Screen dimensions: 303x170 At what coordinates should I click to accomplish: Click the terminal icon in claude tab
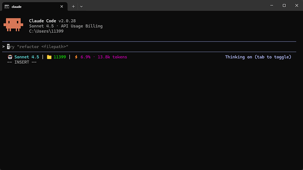pos(7,7)
